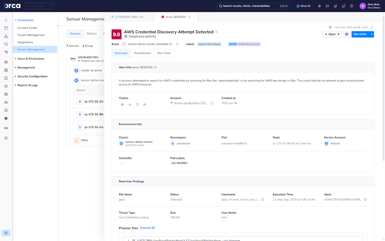Open the megaphone announcements icon

[x=335, y=6]
